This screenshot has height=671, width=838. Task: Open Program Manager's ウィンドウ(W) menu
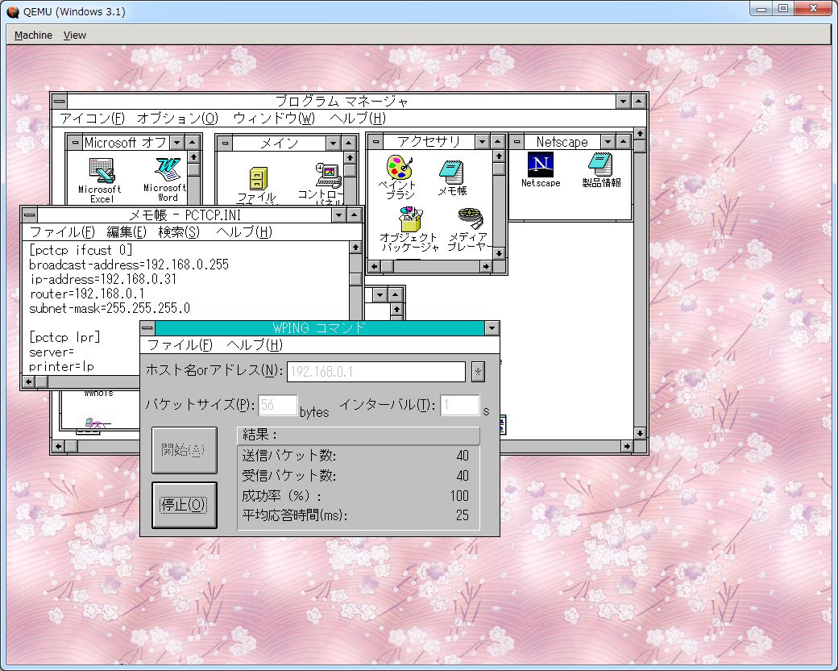pyautogui.click(x=274, y=119)
